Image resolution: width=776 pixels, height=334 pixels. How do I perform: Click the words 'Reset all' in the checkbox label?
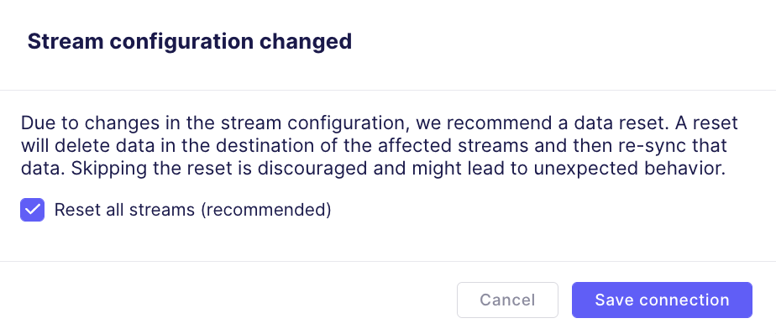89,210
